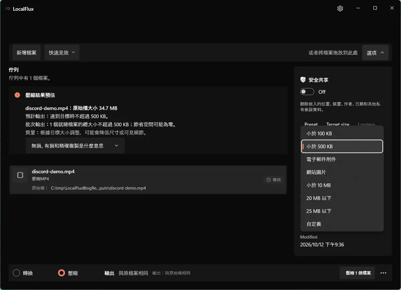Choose 小於 100 KB from the list
The height and width of the screenshot is (290, 401).
coord(342,133)
